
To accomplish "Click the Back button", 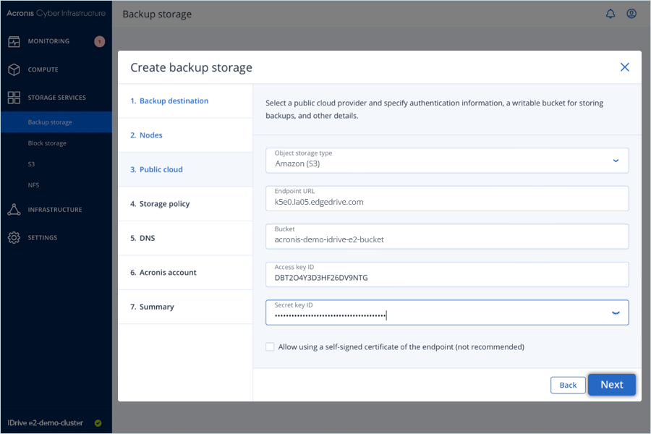I will [x=568, y=385].
